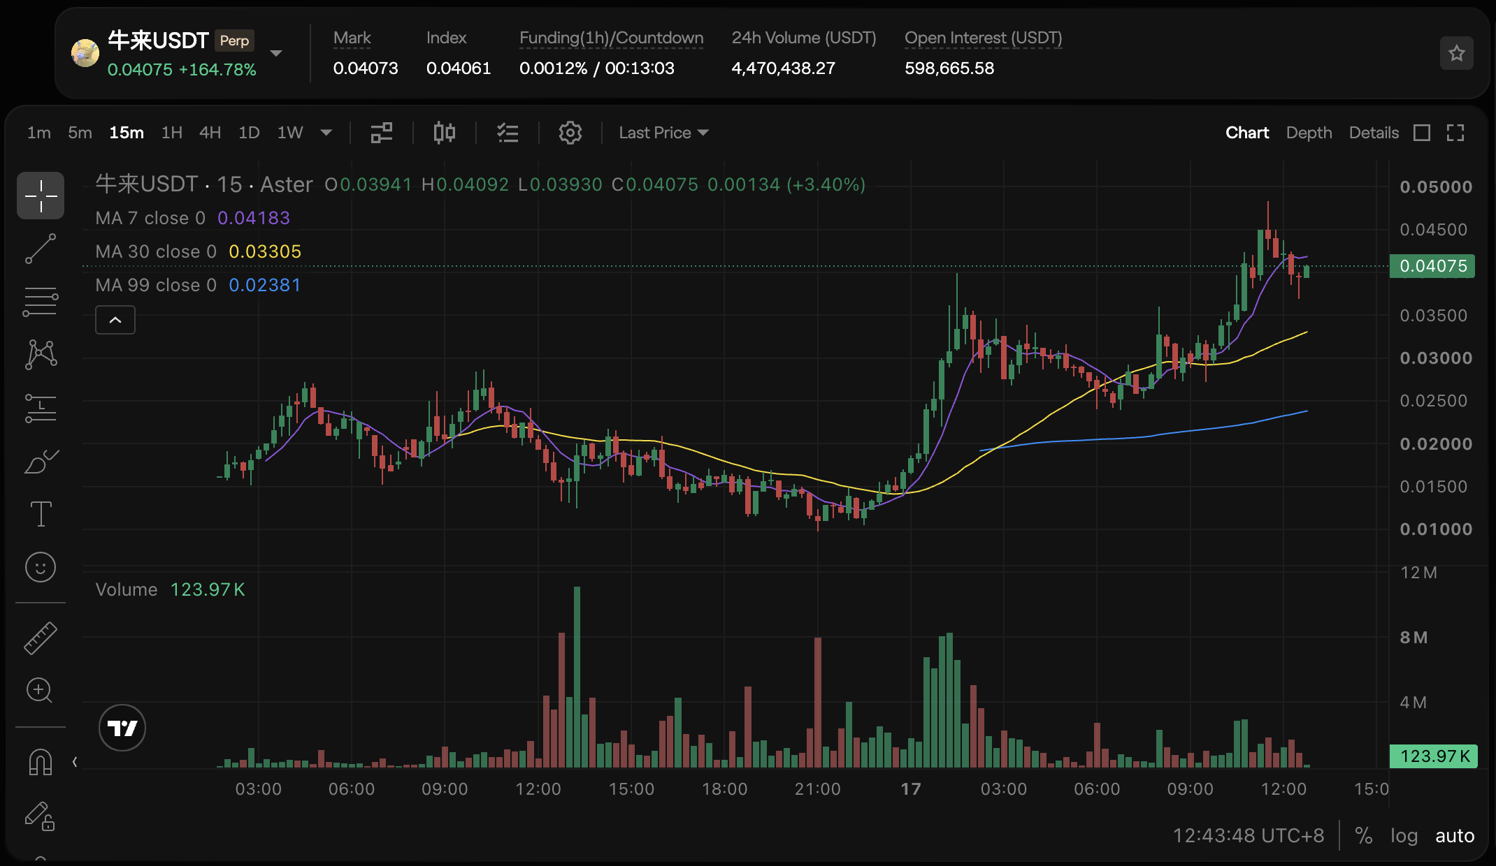Select the ruler measure tool
The image size is (1496, 866).
point(41,638)
